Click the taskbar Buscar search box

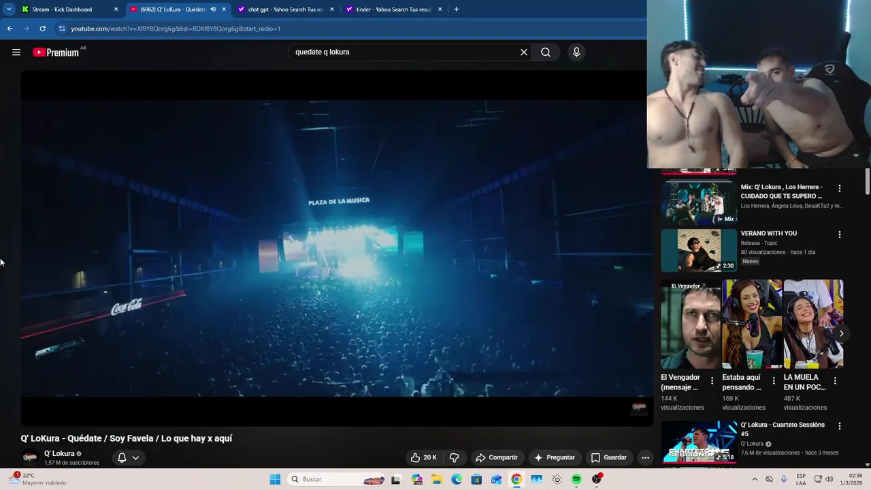pos(337,479)
